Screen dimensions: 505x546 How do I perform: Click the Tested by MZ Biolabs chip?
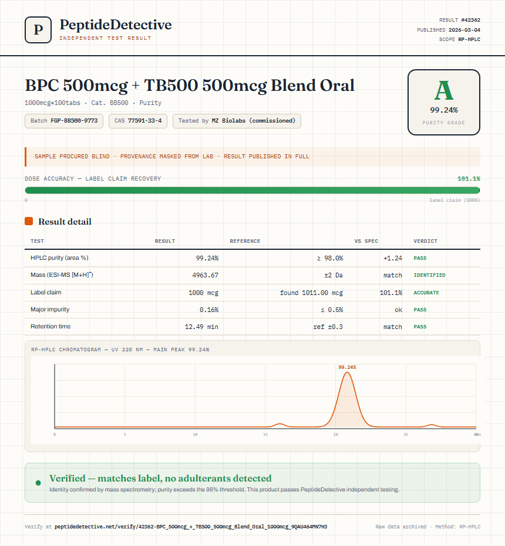pos(237,121)
